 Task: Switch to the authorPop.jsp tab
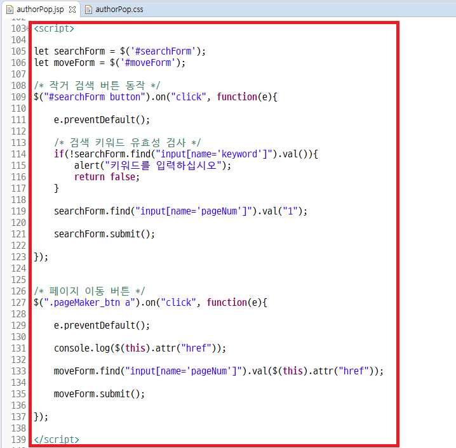click(x=40, y=10)
